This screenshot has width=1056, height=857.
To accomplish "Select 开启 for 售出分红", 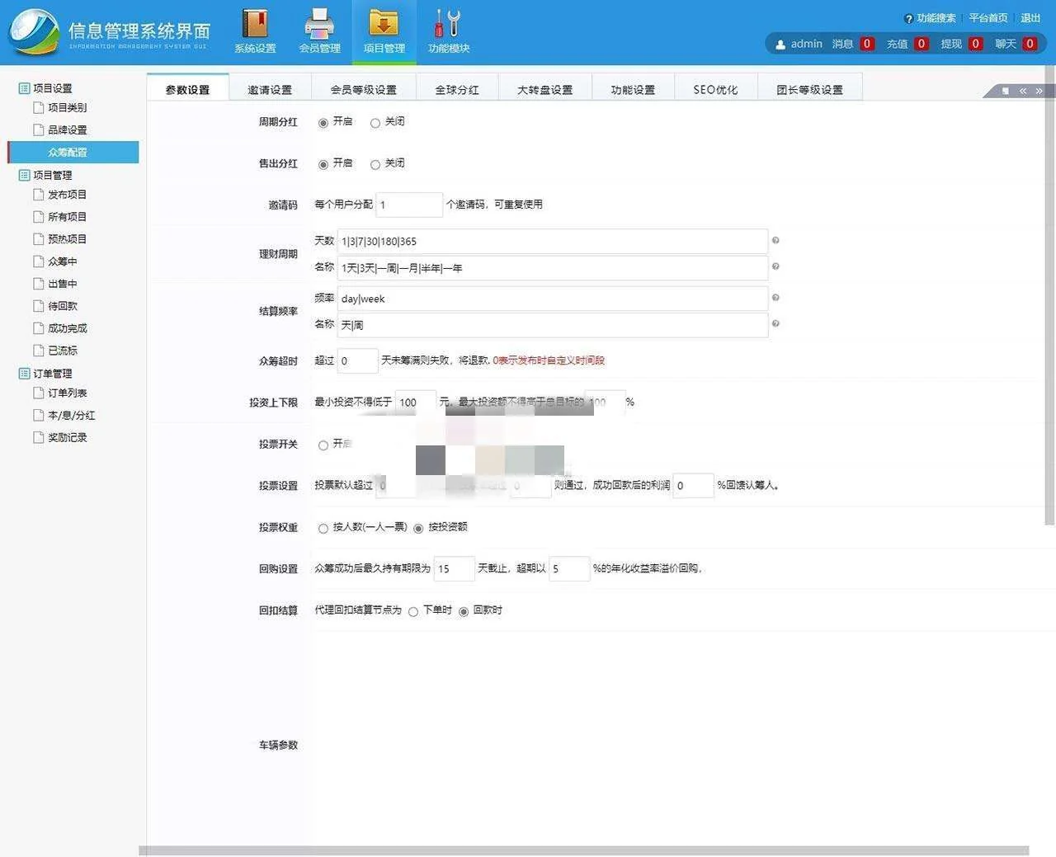I will point(323,165).
